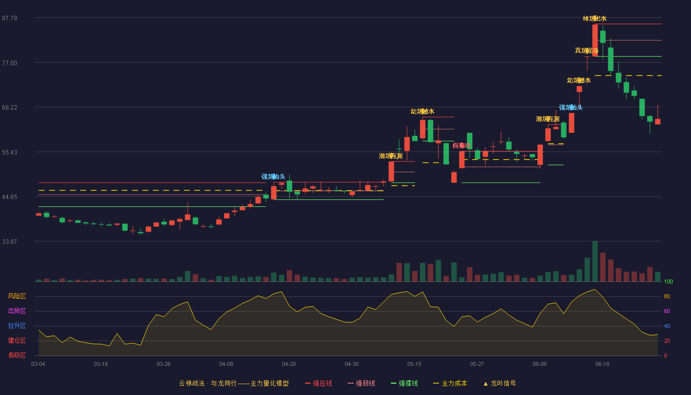Click the 建仓区 zone label

point(17,341)
